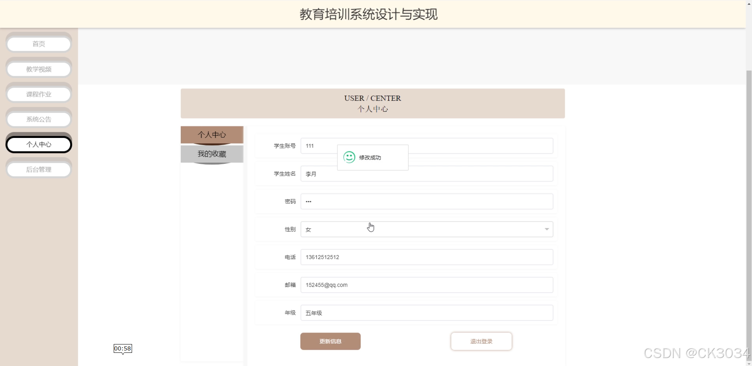Image resolution: width=752 pixels, height=366 pixels.
Task: Open the 课程作业 section
Action: (x=39, y=94)
